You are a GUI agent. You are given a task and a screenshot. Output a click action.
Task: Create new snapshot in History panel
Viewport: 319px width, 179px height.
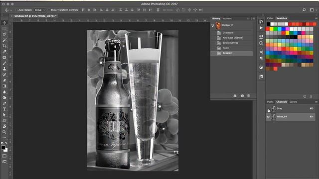242,96
